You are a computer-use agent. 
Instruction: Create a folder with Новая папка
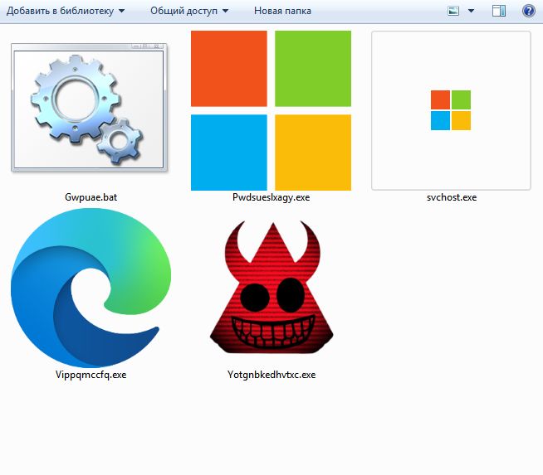(x=282, y=11)
